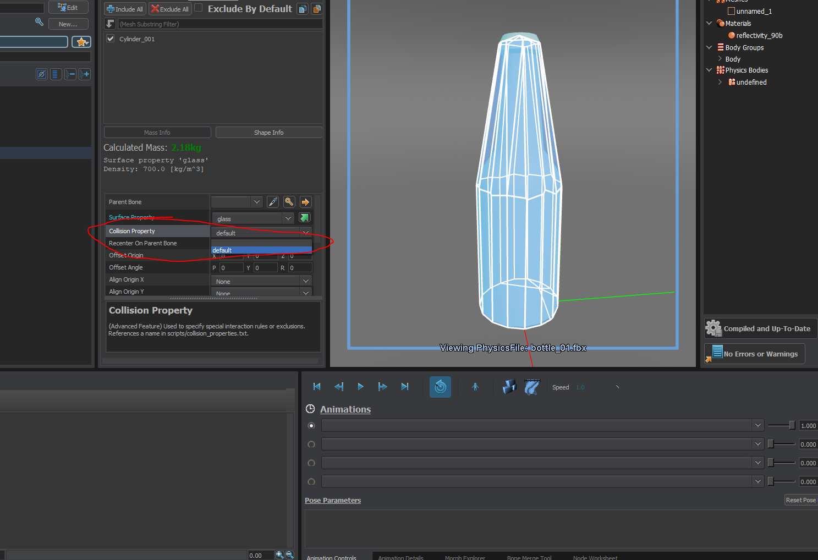Click the copy document icon beside Exclude By Default
Image resolution: width=818 pixels, height=560 pixels.
[x=302, y=8]
